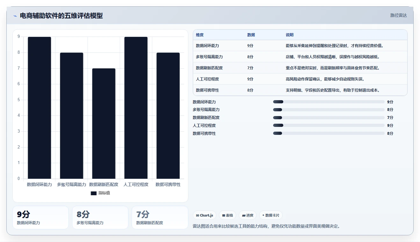Click the 数据可携带性 progress label
Viewport: 420px width, 242px height.
(204, 134)
